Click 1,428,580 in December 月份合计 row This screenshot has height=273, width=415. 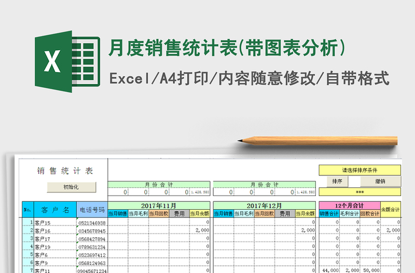click(x=306, y=192)
